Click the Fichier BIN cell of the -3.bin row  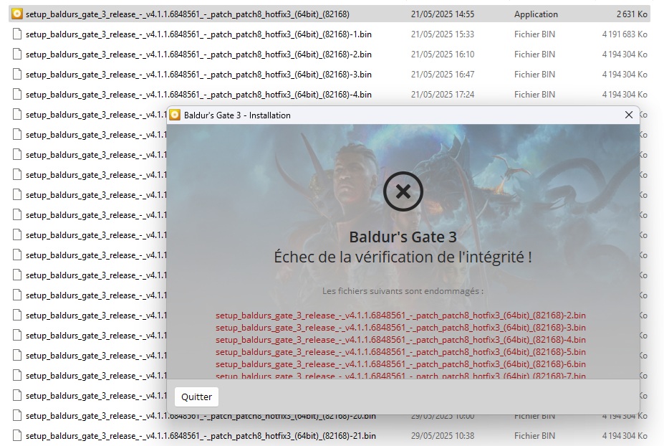point(534,74)
